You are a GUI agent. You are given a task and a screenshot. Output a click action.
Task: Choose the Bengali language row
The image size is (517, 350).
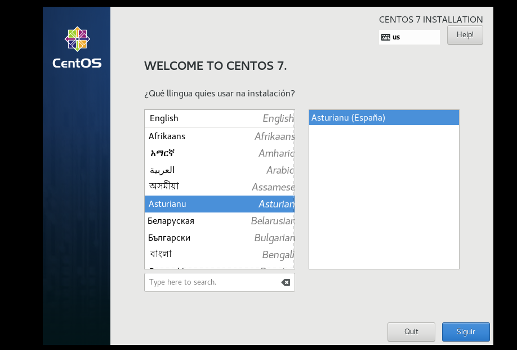[220, 255]
